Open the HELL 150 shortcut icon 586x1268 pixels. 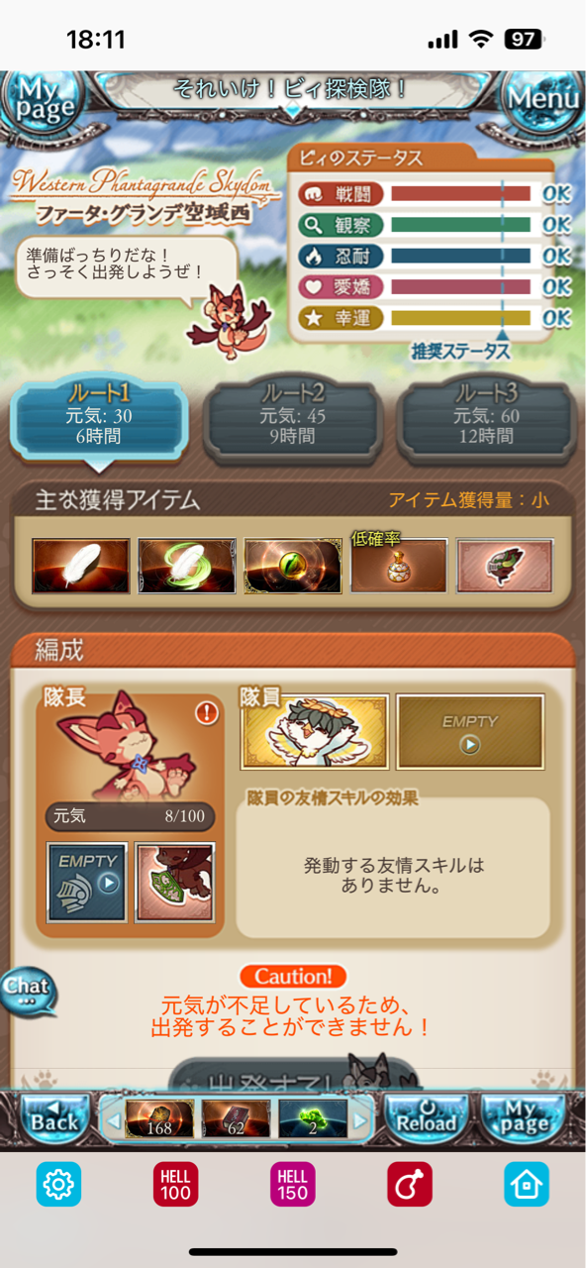(293, 1183)
